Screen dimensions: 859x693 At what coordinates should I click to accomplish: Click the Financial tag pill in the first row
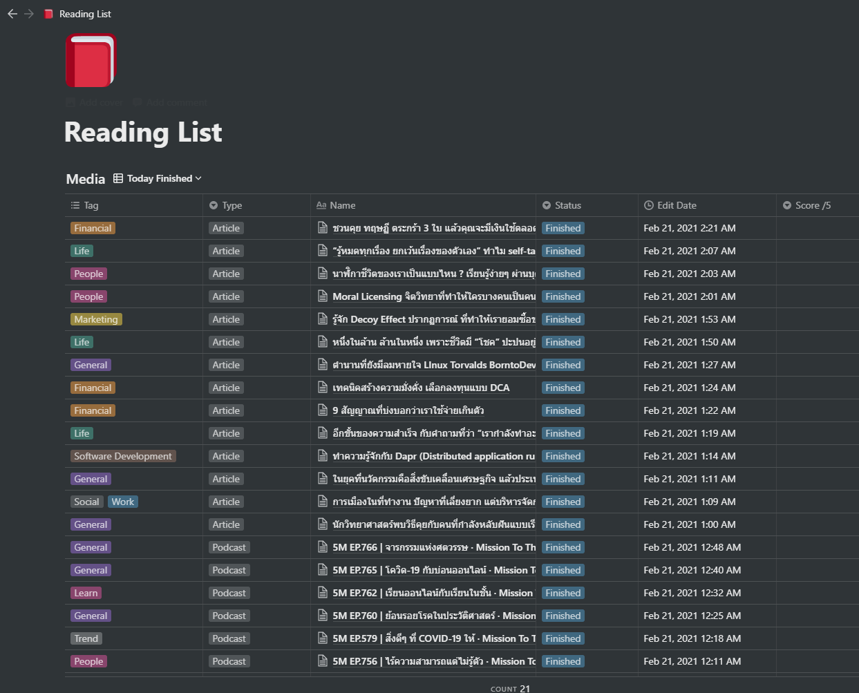pyautogui.click(x=93, y=227)
